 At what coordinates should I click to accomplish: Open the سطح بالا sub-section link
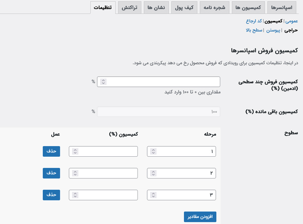254,30
